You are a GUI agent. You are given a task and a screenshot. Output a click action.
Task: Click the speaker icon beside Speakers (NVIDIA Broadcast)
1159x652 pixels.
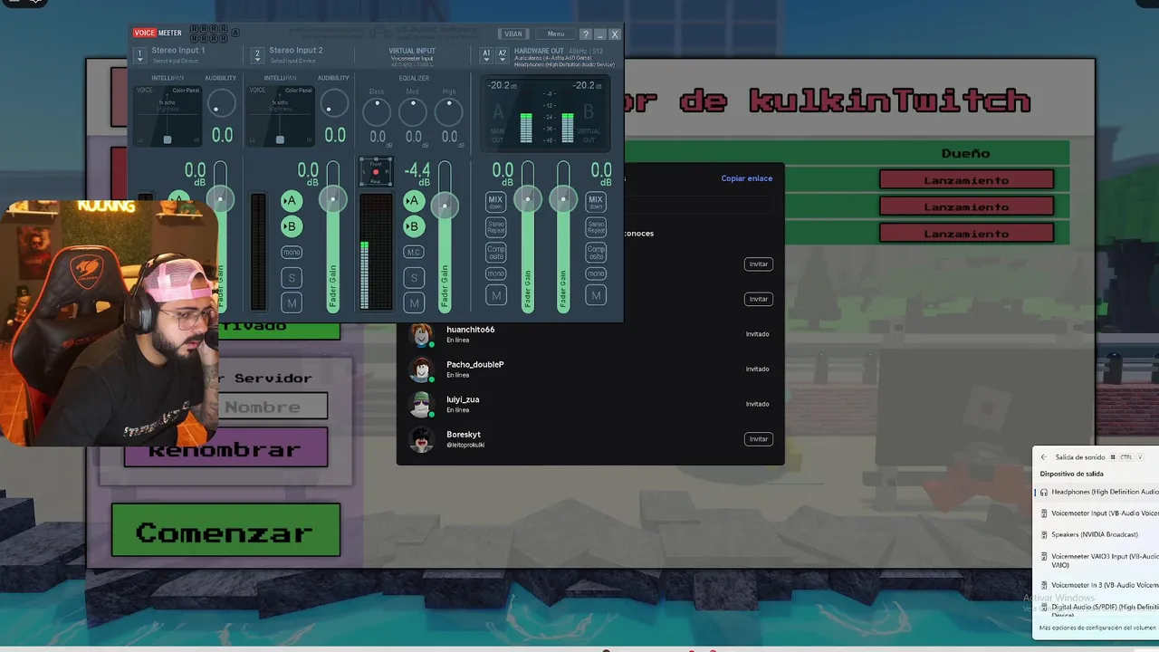pos(1044,534)
